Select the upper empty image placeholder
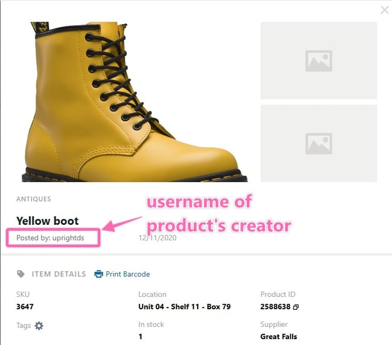This screenshot has height=345, width=392. pyautogui.click(x=318, y=60)
